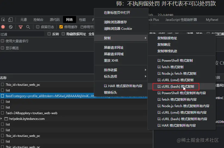This screenshot has height=148, width=224.
Task: Switch to the 控制台 tab
Action: [x=39, y=20]
